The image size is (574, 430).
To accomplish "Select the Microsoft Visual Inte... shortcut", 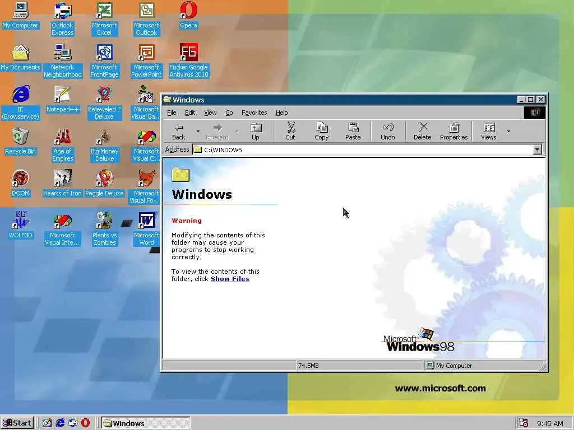I will 62,229.
